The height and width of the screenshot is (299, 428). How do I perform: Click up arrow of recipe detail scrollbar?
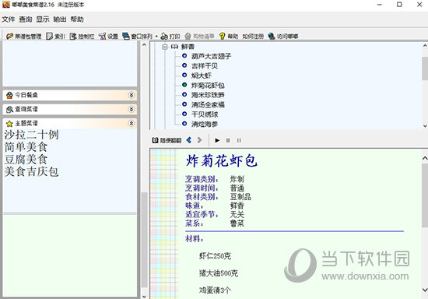pos(425,158)
